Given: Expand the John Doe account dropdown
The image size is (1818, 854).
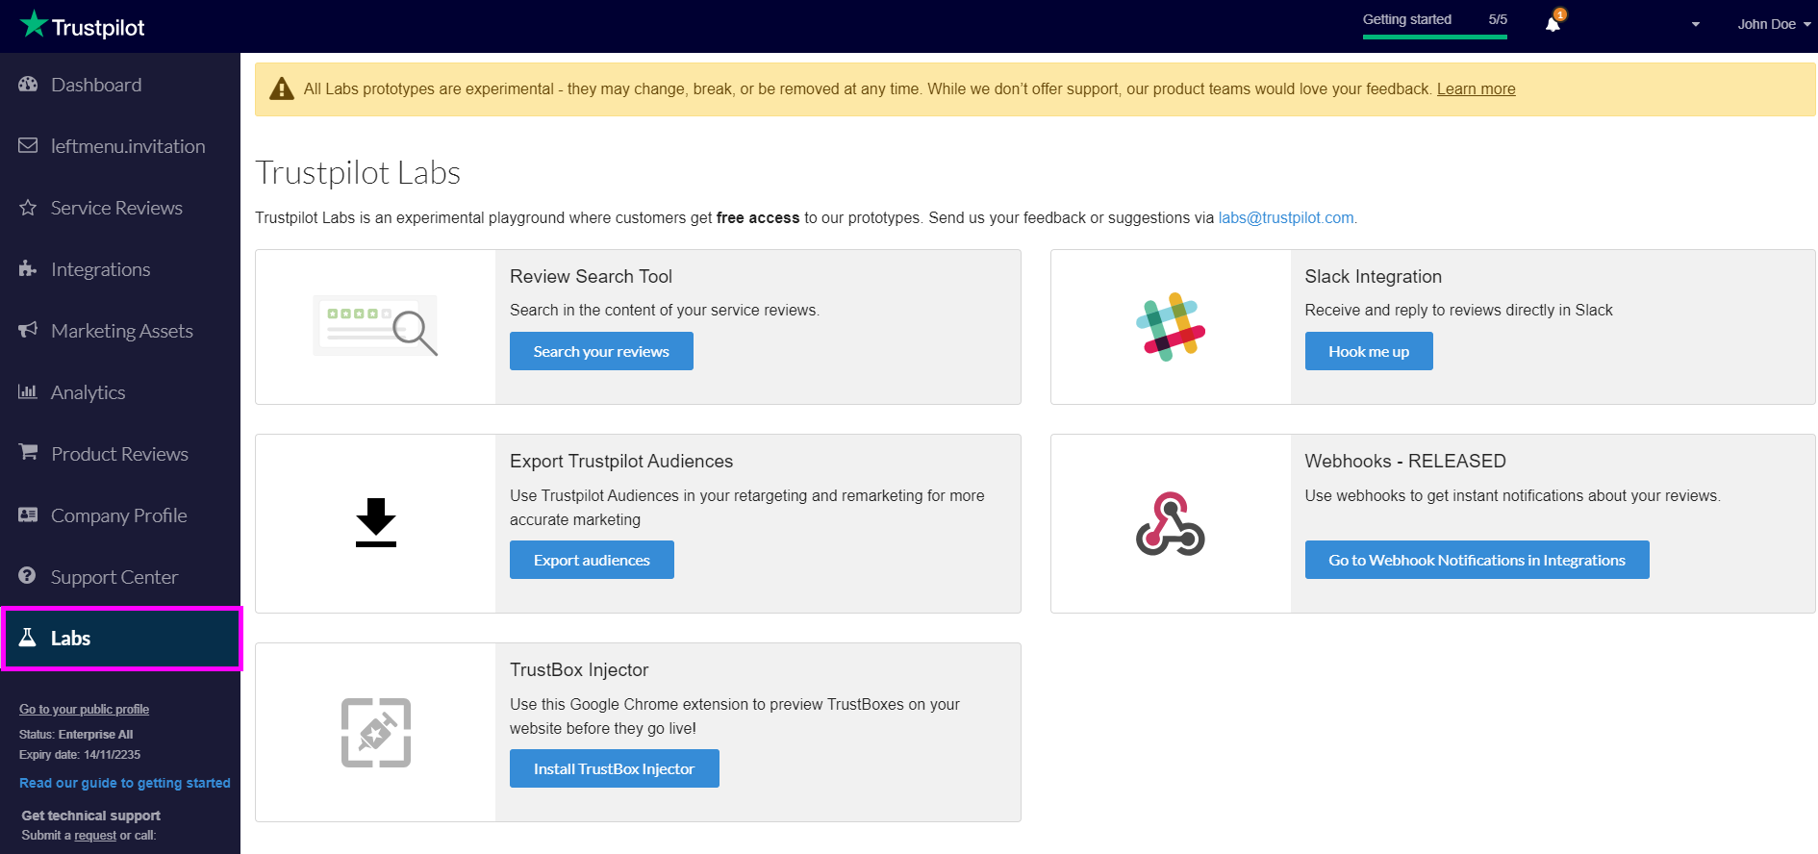Looking at the screenshot, I should (1774, 24).
